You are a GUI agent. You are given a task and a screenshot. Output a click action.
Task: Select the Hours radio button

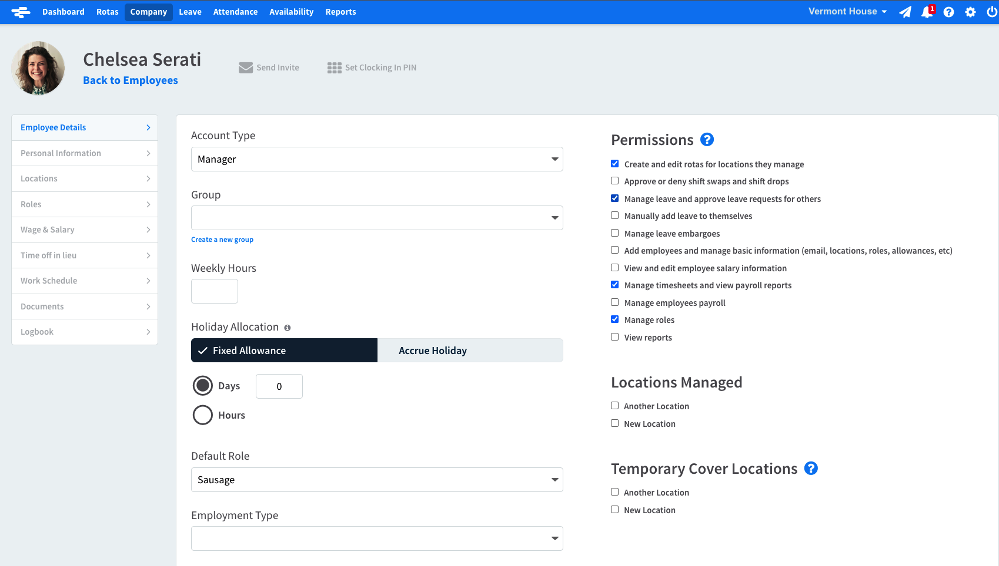click(202, 415)
